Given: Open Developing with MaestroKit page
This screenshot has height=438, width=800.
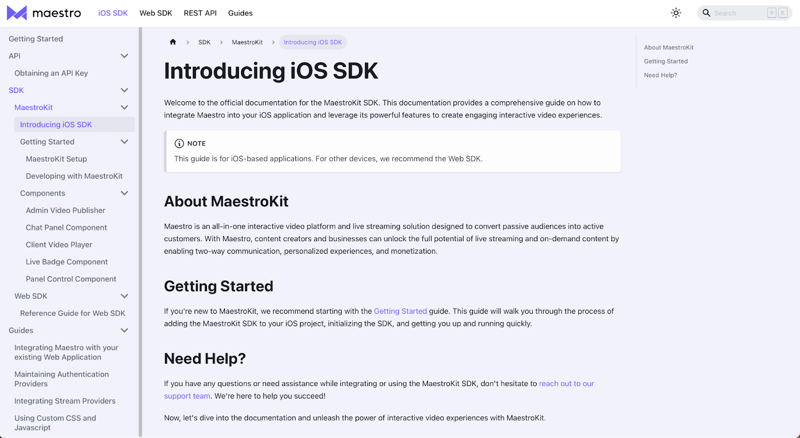Looking at the screenshot, I should (x=74, y=176).
